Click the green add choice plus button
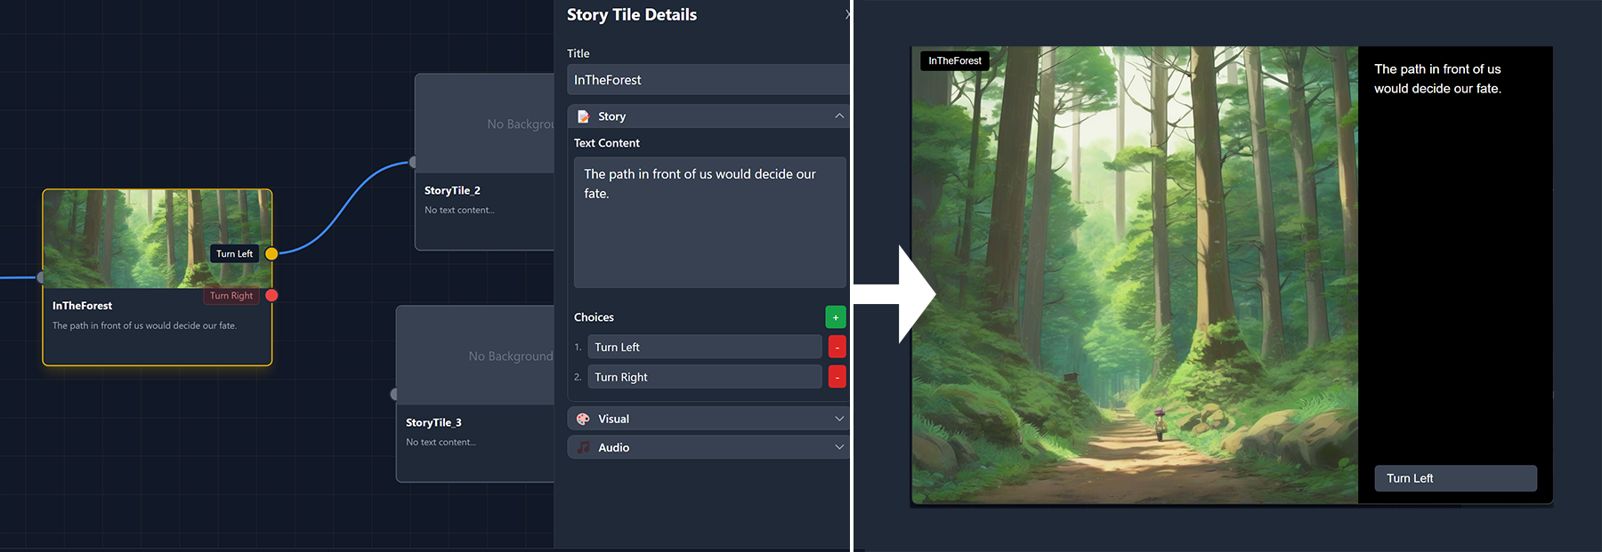The image size is (1602, 552). point(835,317)
